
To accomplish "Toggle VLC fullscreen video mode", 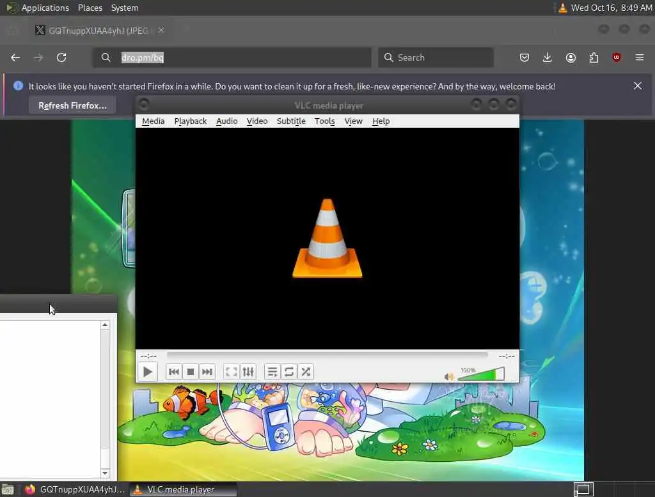I will point(231,371).
